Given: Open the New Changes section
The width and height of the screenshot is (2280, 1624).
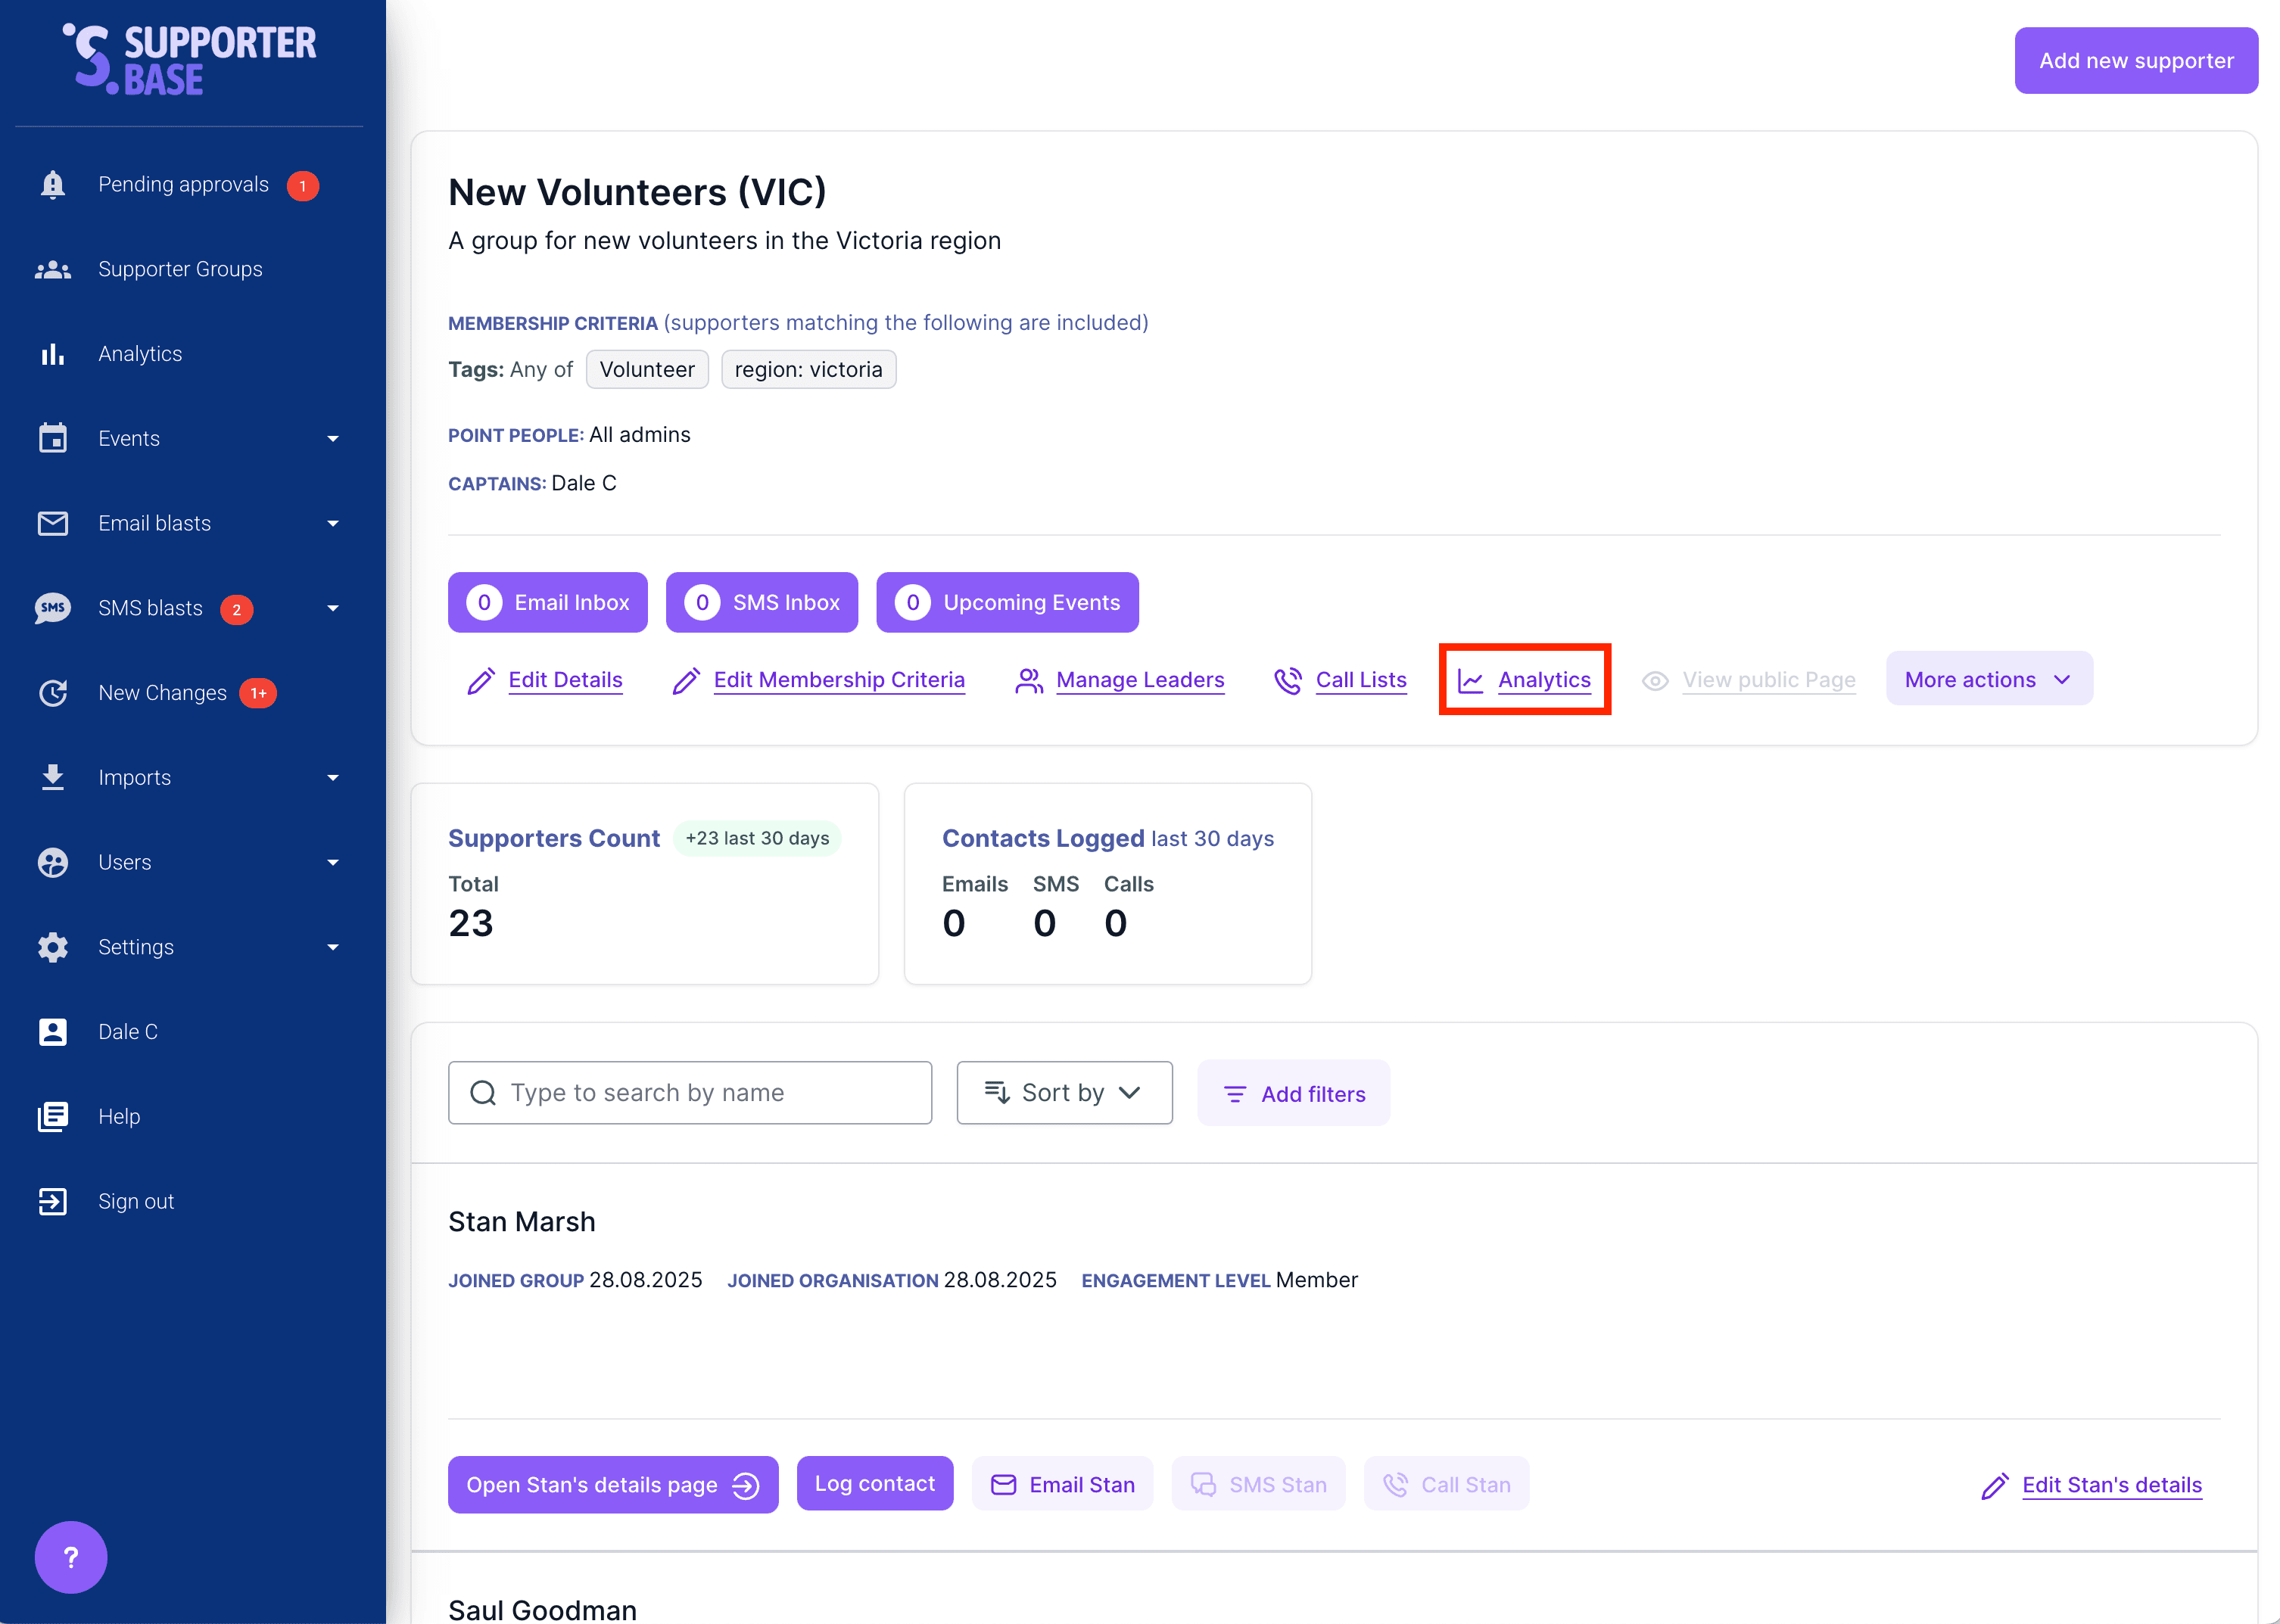Looking at the screenshot, I should (x=161, y=692).
